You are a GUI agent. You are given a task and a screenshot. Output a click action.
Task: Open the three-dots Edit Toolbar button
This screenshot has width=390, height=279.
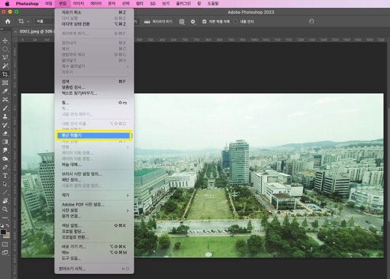[5, 218]
